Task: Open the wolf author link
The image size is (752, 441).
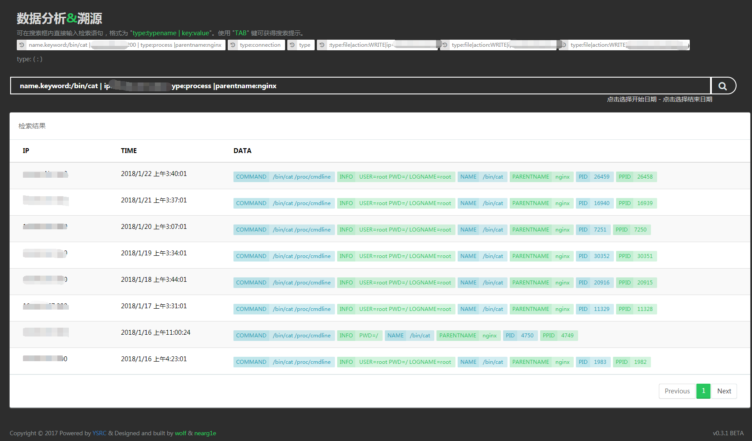Action: pyautogui.click(x=180, y=433)
